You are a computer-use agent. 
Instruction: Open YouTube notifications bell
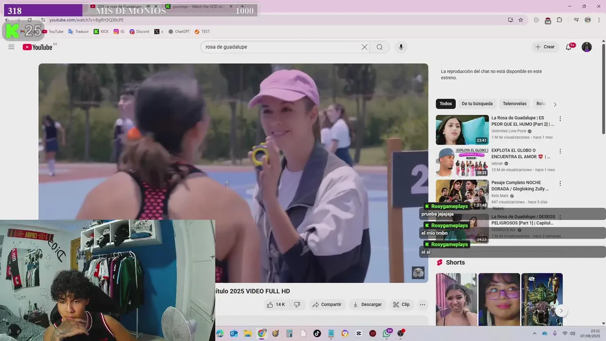(x=569, y=47)
